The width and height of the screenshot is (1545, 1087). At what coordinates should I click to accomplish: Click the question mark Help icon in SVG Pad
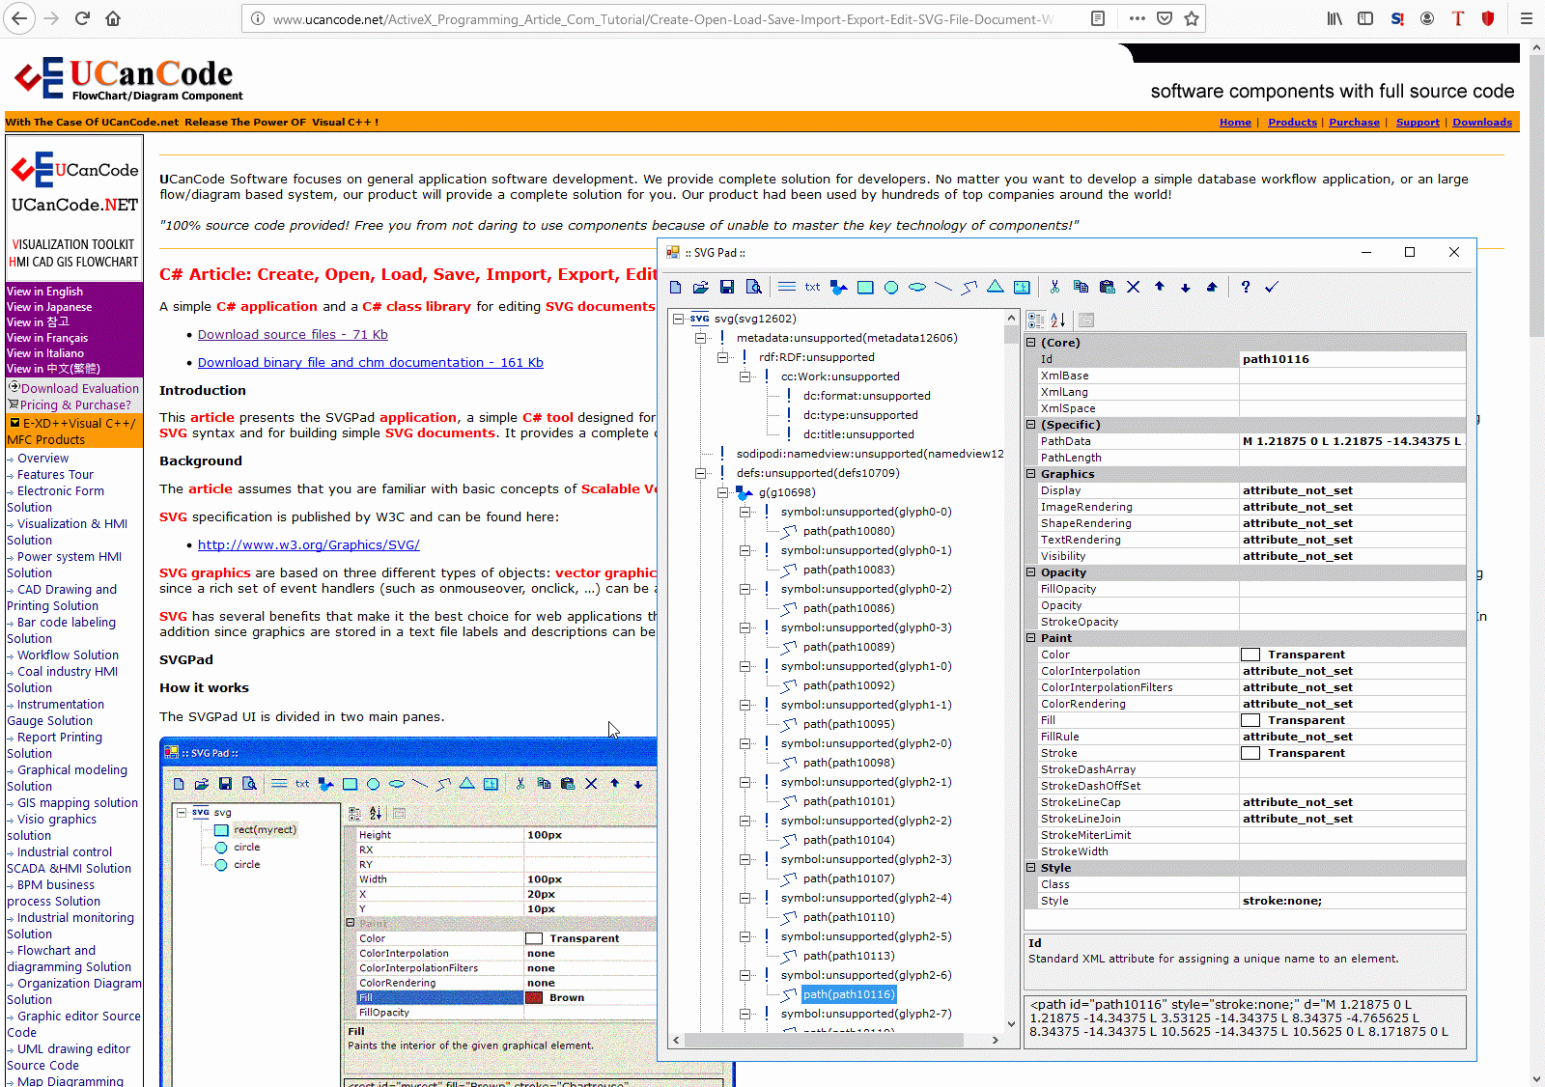pyautogui.click(x=1246, y=287)
